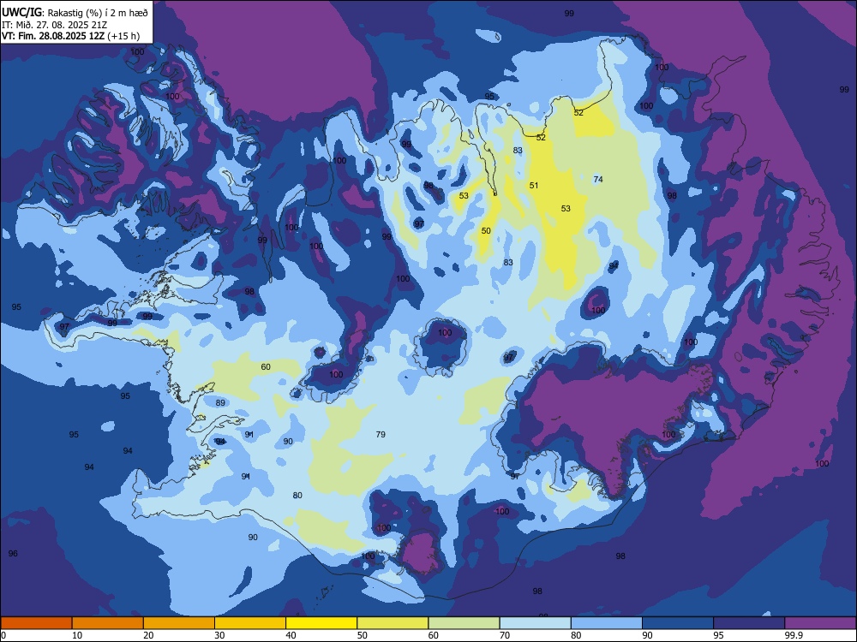Image resolution: width=857 pixels, height=642 pixels.
Task: Select the 10–20 orange legend color band
Action: coord(108,623)
